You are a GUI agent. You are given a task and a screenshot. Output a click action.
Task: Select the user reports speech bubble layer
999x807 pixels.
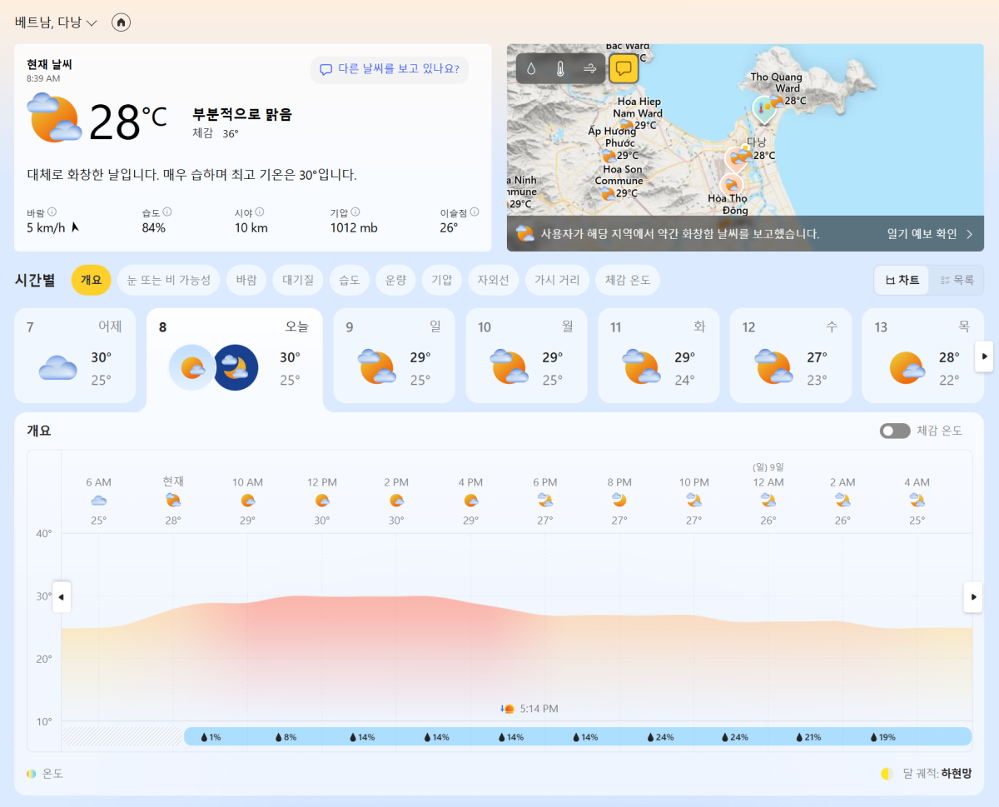pos(624,68)
